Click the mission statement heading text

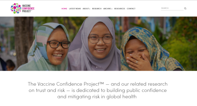coord(98,90)
